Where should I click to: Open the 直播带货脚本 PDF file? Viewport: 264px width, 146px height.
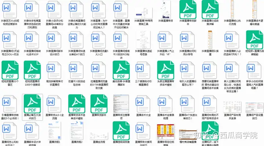point(99,104)
